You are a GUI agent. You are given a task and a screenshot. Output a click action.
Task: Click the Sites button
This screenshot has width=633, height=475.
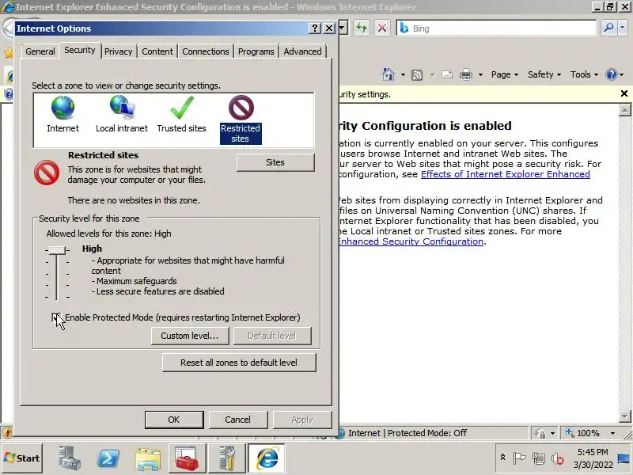[x=275, y=162]
